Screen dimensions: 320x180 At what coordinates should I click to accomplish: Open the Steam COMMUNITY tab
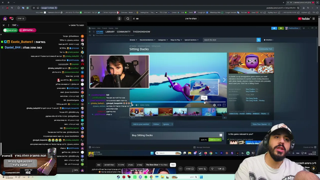tap(124, 32)
